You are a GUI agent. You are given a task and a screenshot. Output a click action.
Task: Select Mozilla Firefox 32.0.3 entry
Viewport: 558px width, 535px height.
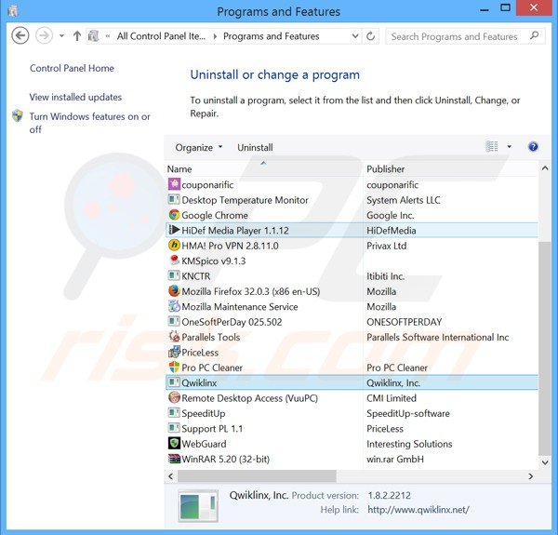(x=352, y=291)
